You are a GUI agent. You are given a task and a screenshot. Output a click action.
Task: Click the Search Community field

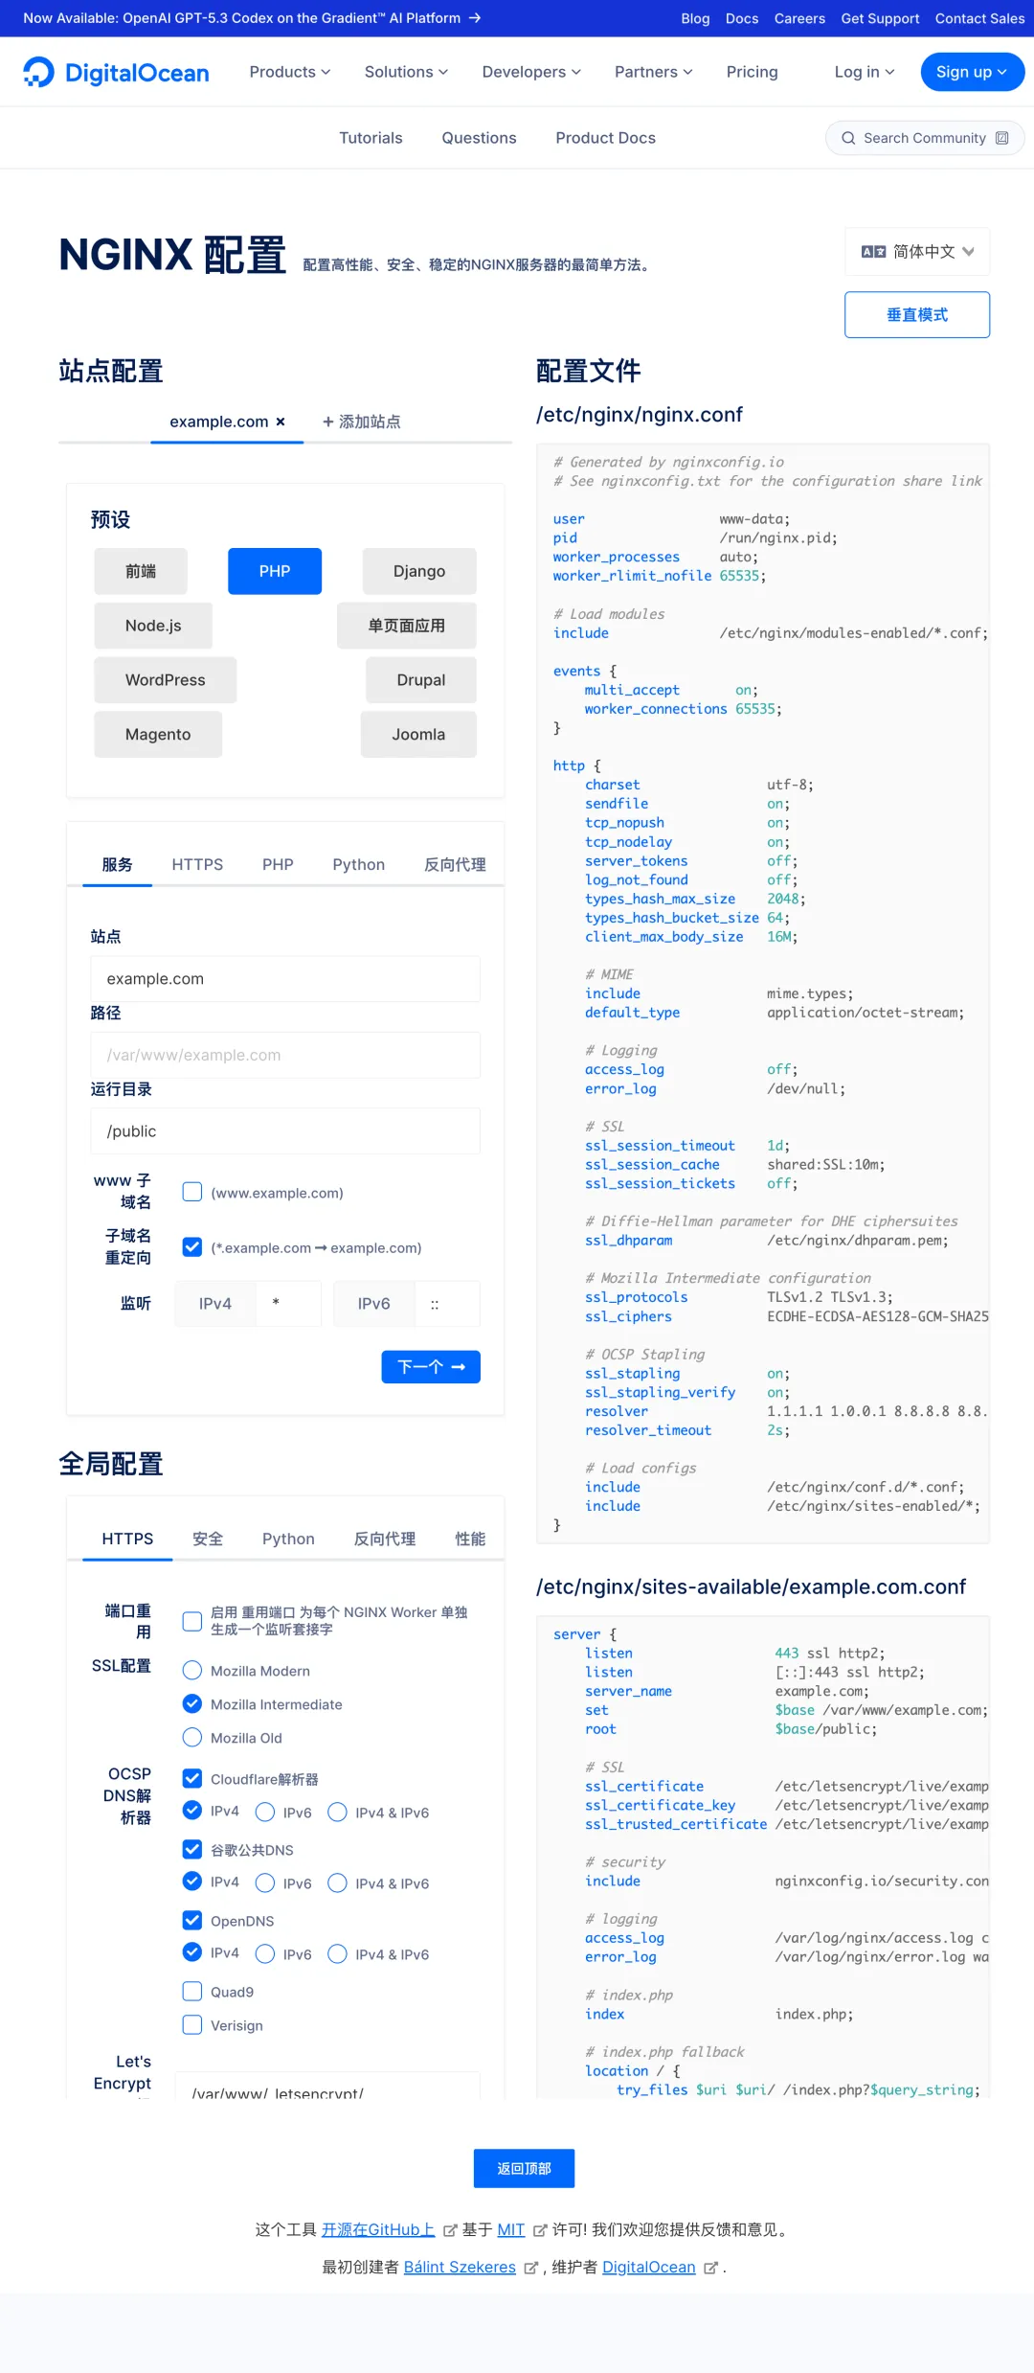point(925,138)
